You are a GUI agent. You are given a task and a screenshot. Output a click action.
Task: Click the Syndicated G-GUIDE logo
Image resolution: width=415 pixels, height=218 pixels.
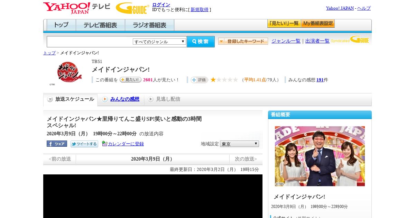(x=350, y=39)
